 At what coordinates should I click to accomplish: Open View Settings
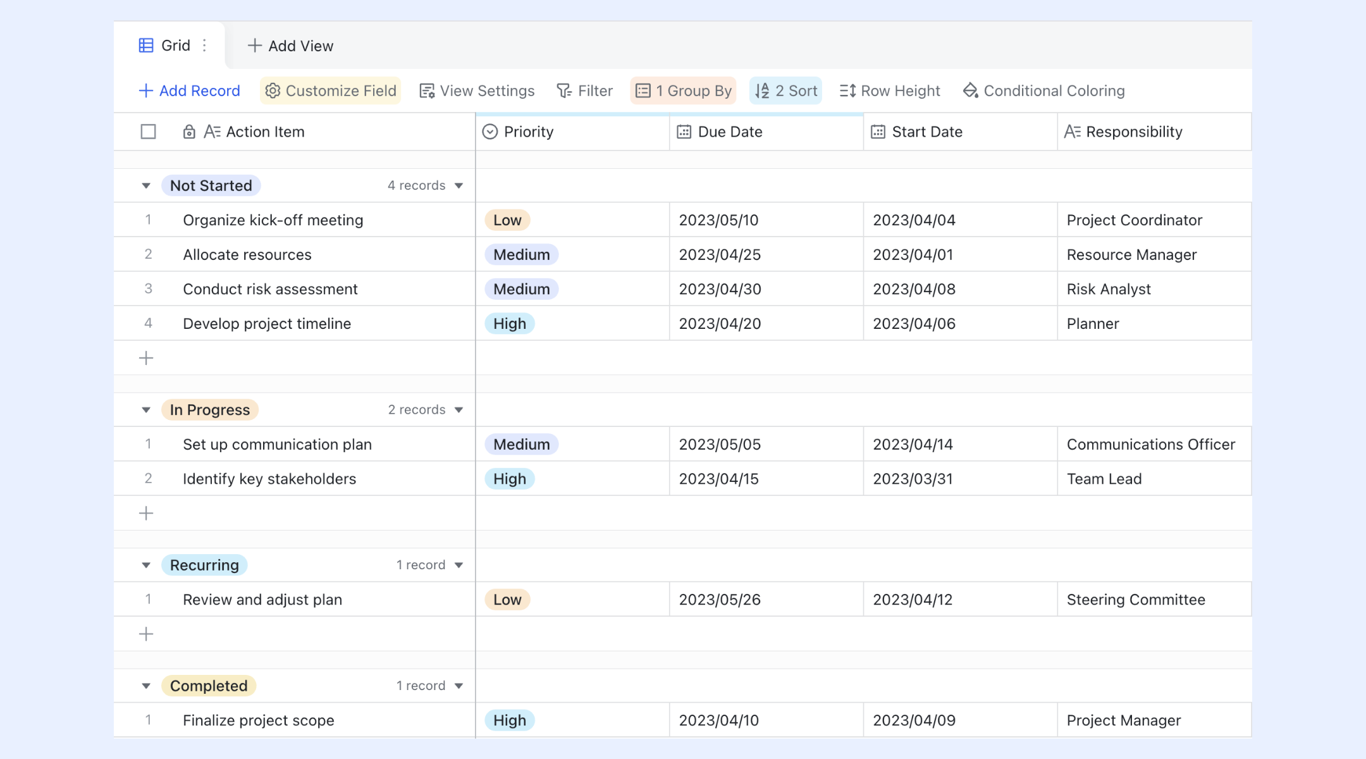tap(477, 91)
